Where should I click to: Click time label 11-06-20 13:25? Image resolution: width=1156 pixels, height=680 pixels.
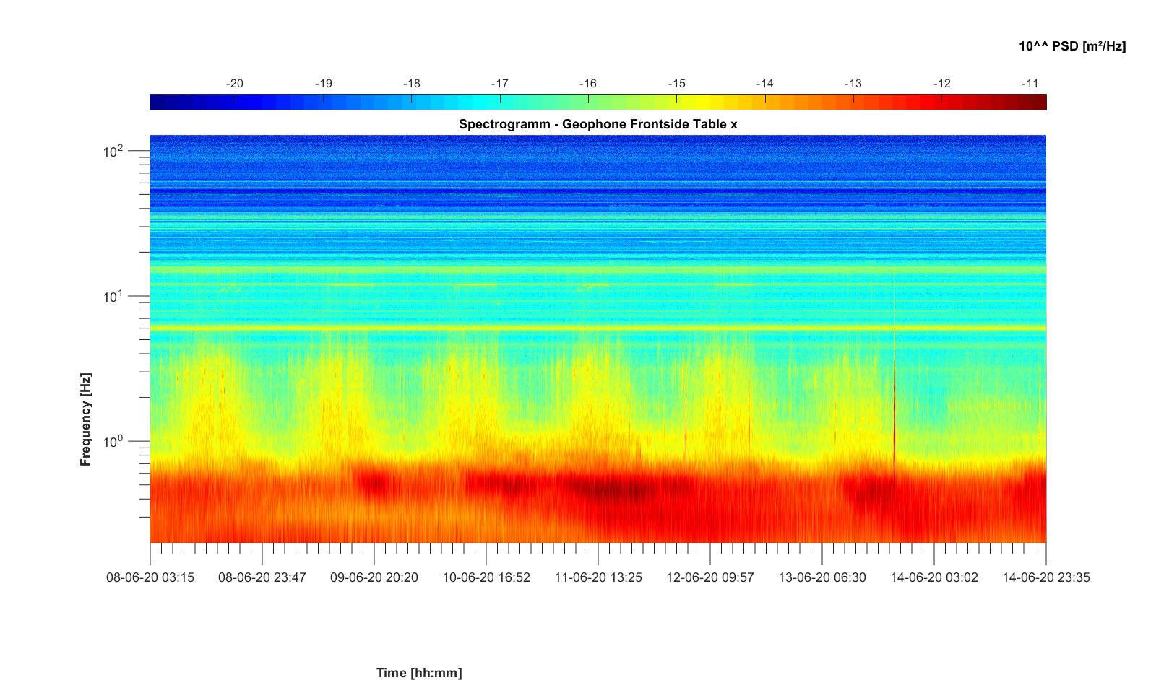click(598, 577)
